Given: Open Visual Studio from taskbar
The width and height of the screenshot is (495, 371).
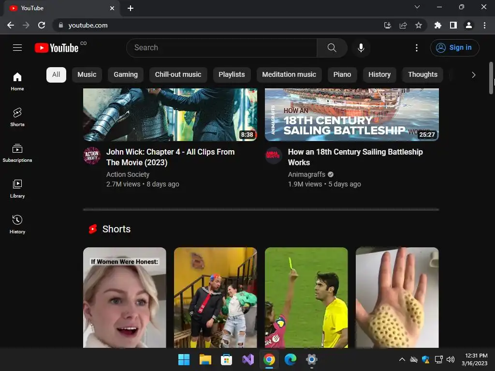Looking at the screenshot, I should (x=248, y=359).
